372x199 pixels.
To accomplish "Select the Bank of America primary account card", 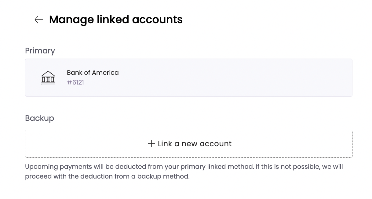I will (x=189, y=78).
